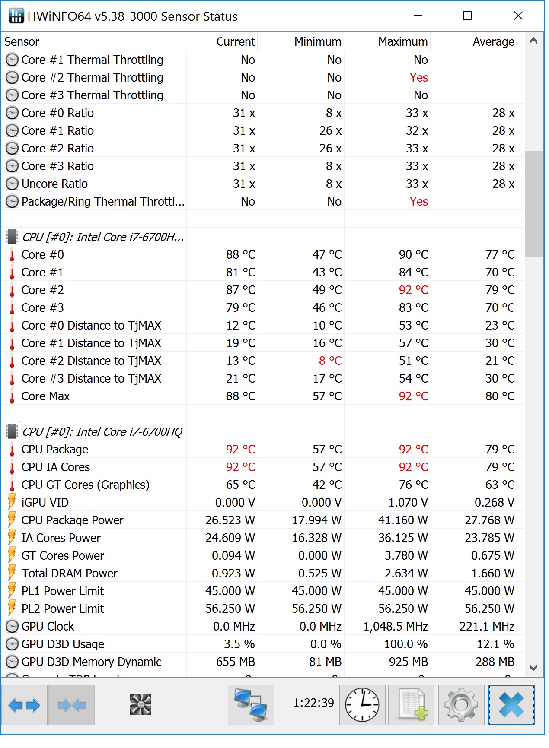Click the vertical scrollbar thumb
Screen dimensions: 549x748
[533, 203]
